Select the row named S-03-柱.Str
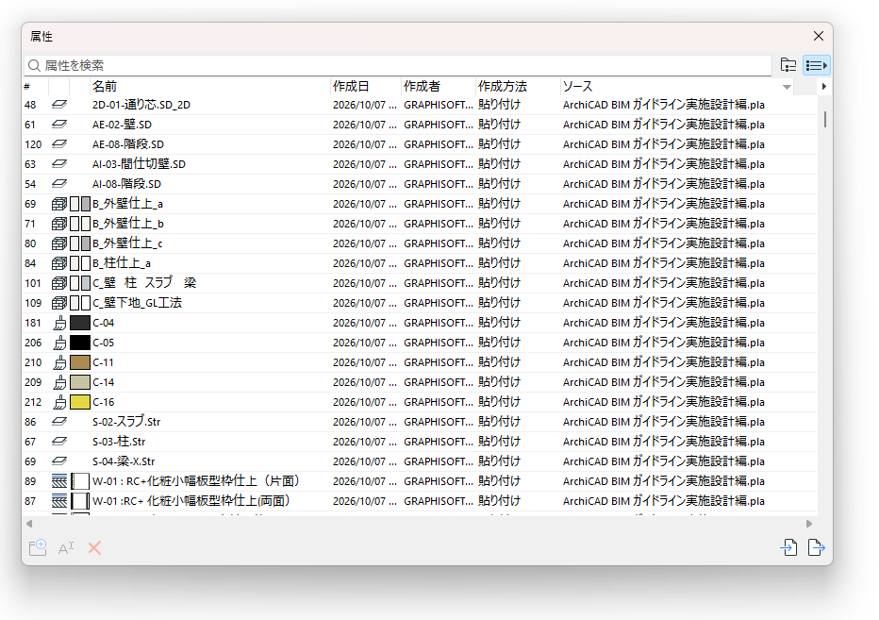This screenshot has height=620, width=879. tap(420, 442)
